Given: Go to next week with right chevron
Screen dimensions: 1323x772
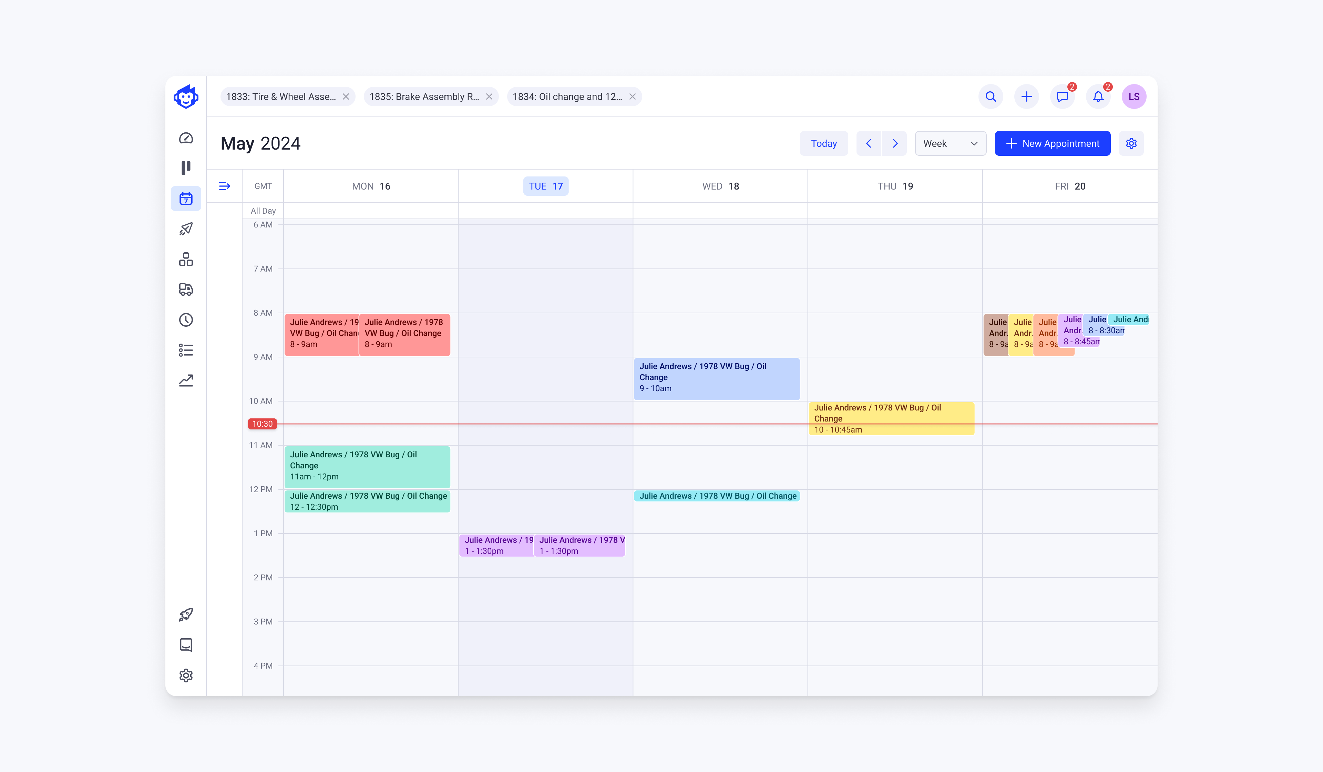Looking at the screenshot, I should click(895, 143).
